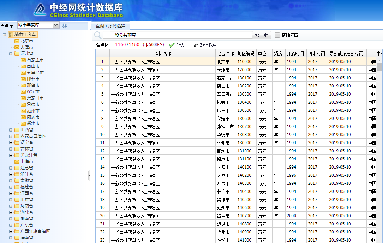383x243 pixels.
Task: Collapse the left panel via splitter arrow
Action: (x=89, y=175)
